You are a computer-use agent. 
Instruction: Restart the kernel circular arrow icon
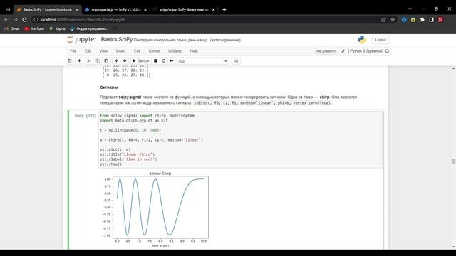(163, 61)
